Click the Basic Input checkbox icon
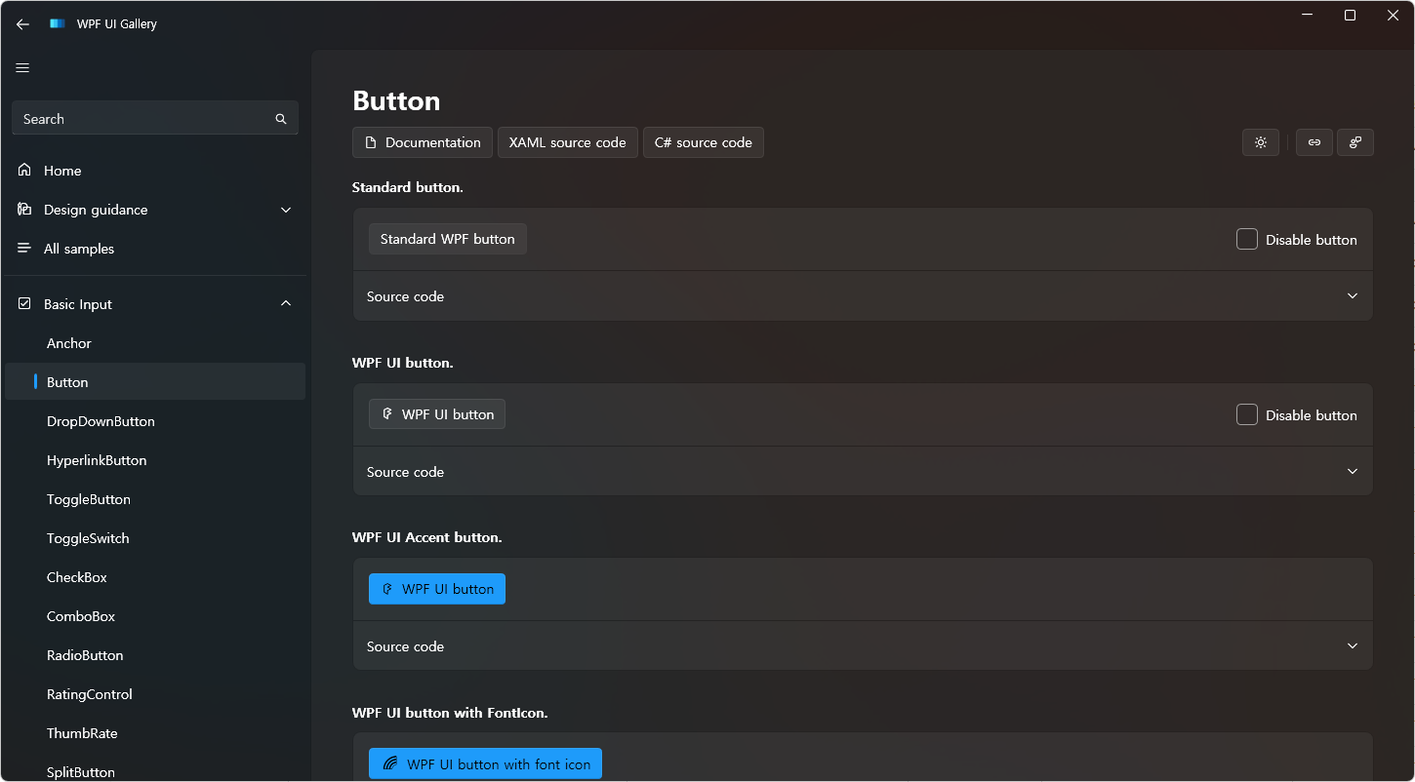Image resolution: width=1415 pixels, height=782 pixels. [x=24, y=304]
